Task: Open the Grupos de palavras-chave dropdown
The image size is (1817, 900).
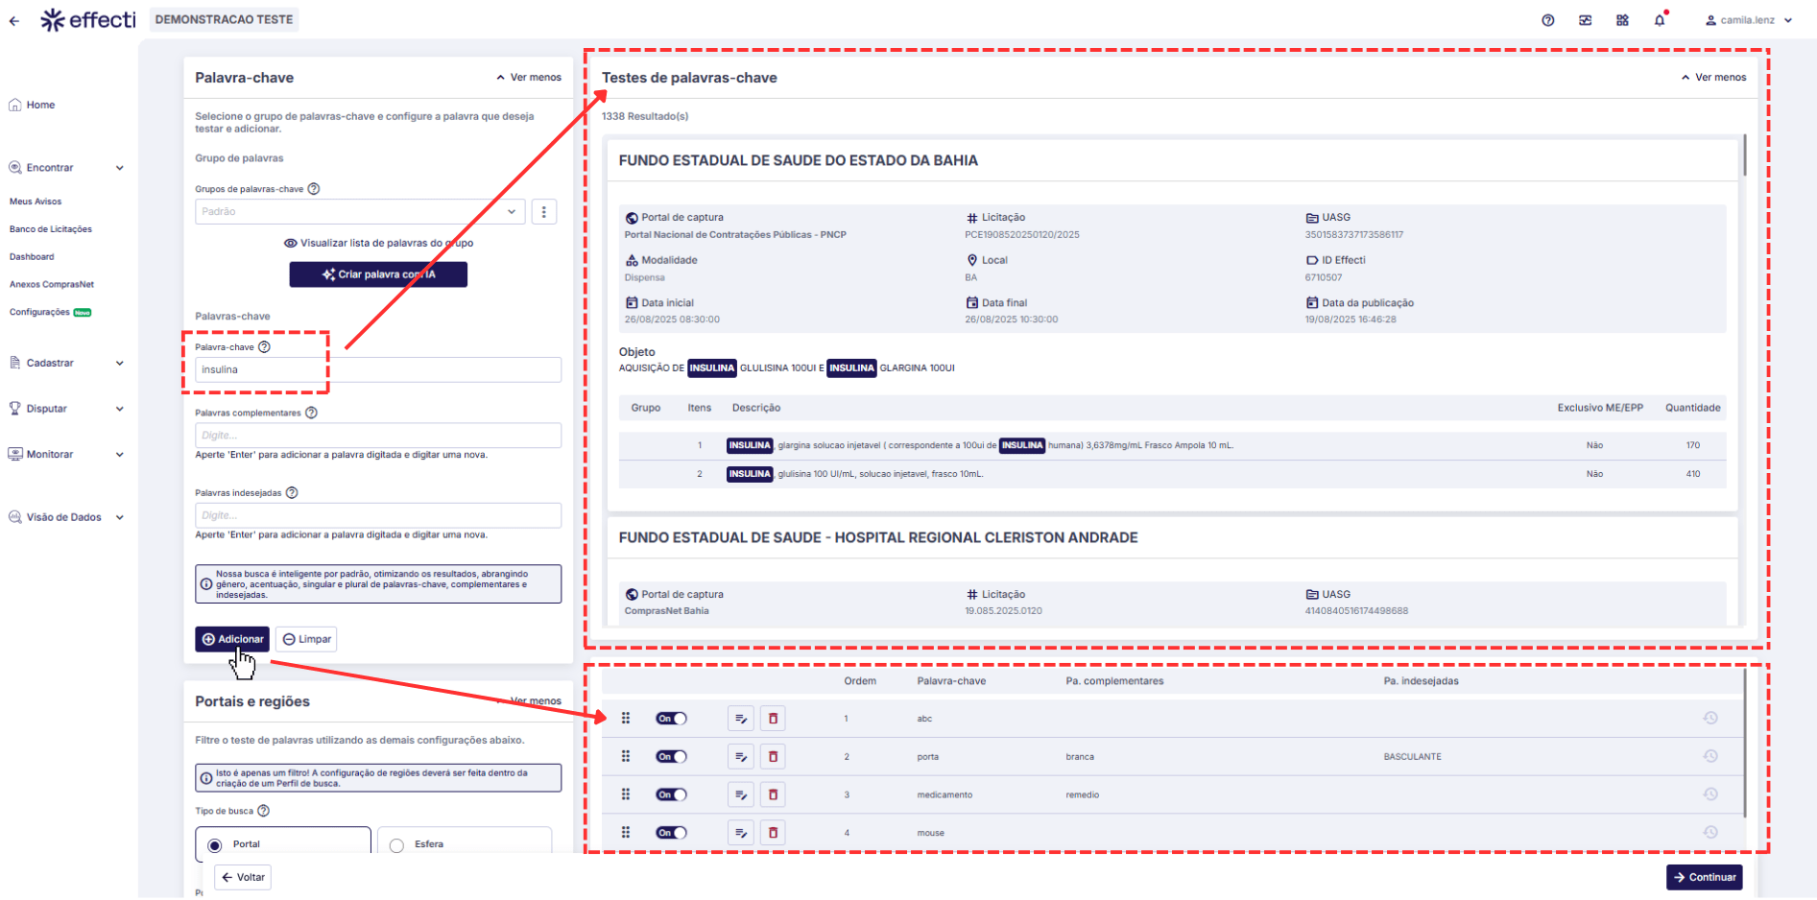Action: point(360,212)
